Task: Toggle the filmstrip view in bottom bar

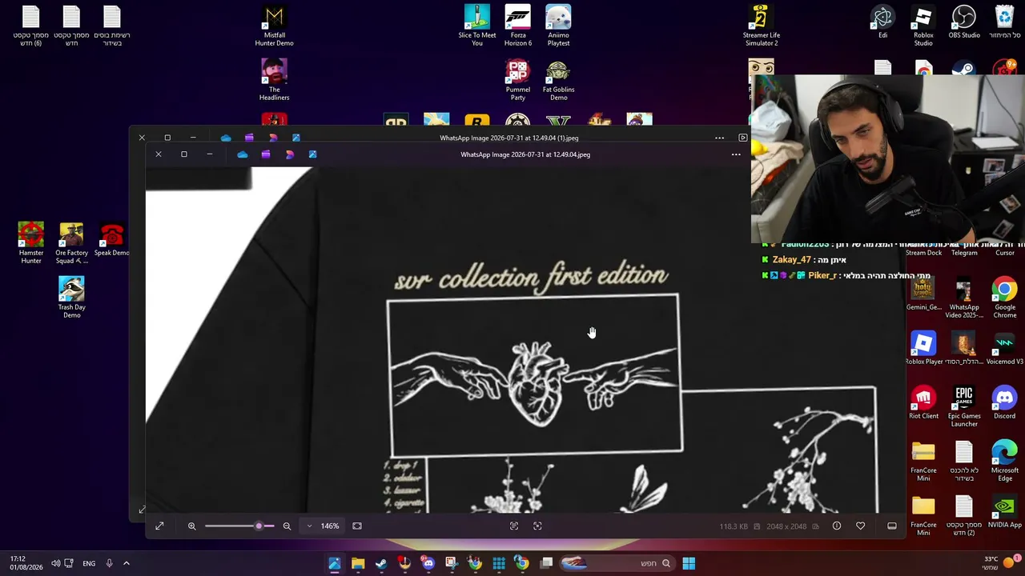Action: tap(891, 526)
